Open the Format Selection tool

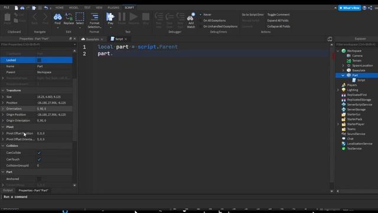[94, 21]
